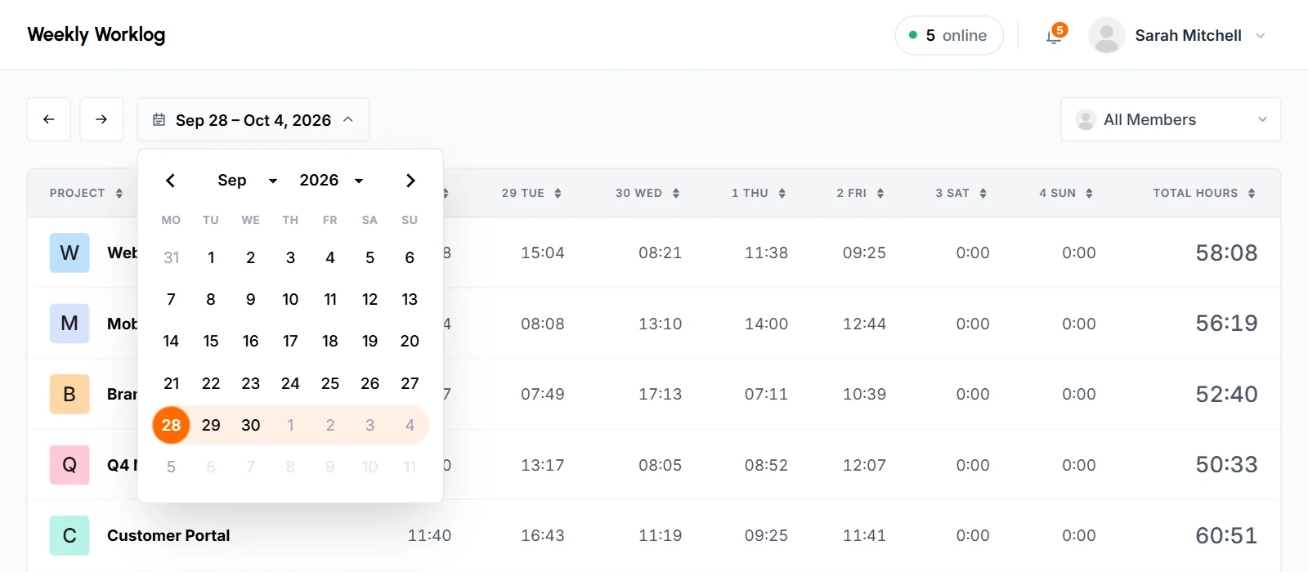Sort by the 1 THU column

click(x=759, y=194)
